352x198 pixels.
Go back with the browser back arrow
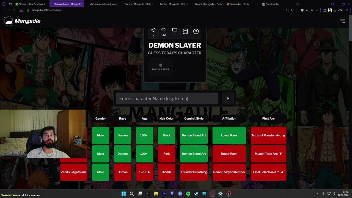click(x=4, y=10)
